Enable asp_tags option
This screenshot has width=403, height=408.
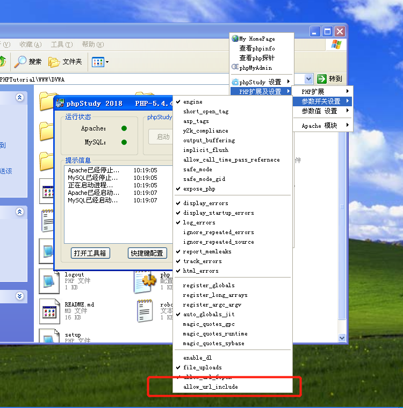point(233,121)
